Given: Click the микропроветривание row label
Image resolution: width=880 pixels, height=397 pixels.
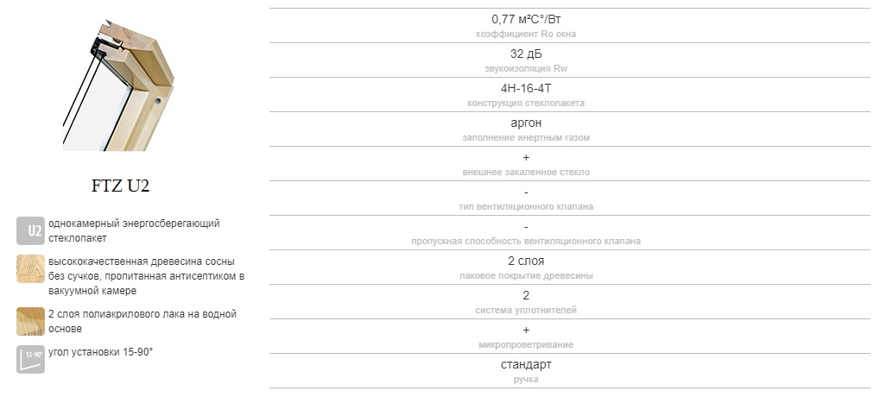Looking at the screenshot, I should click(526, 345).
